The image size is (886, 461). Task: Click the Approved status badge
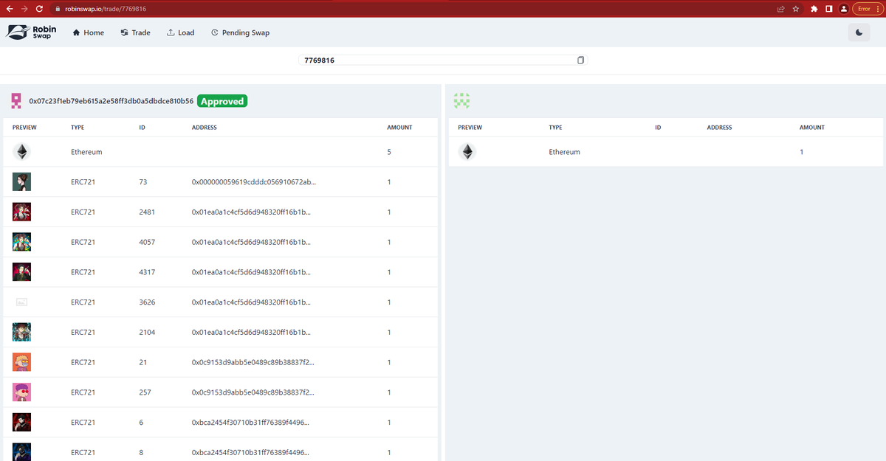click(x=222, y=101)
